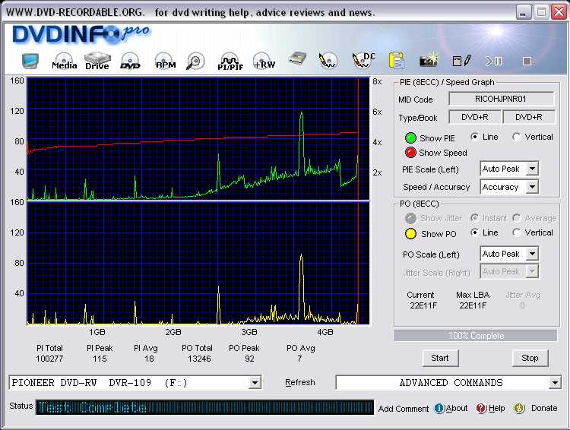
Task: Toggle the green Show PIE indicator
Action: click(x=410, y=138)
